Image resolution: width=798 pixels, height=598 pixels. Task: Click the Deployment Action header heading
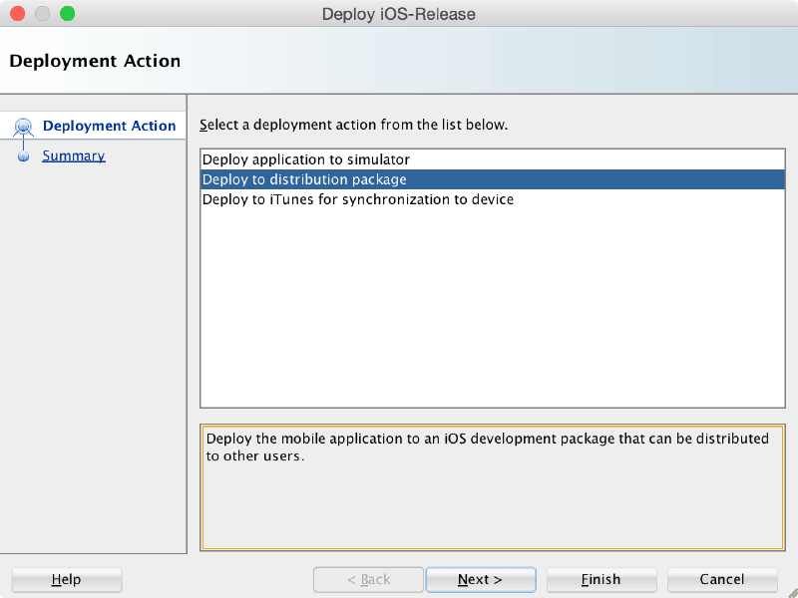click(95, 61)
